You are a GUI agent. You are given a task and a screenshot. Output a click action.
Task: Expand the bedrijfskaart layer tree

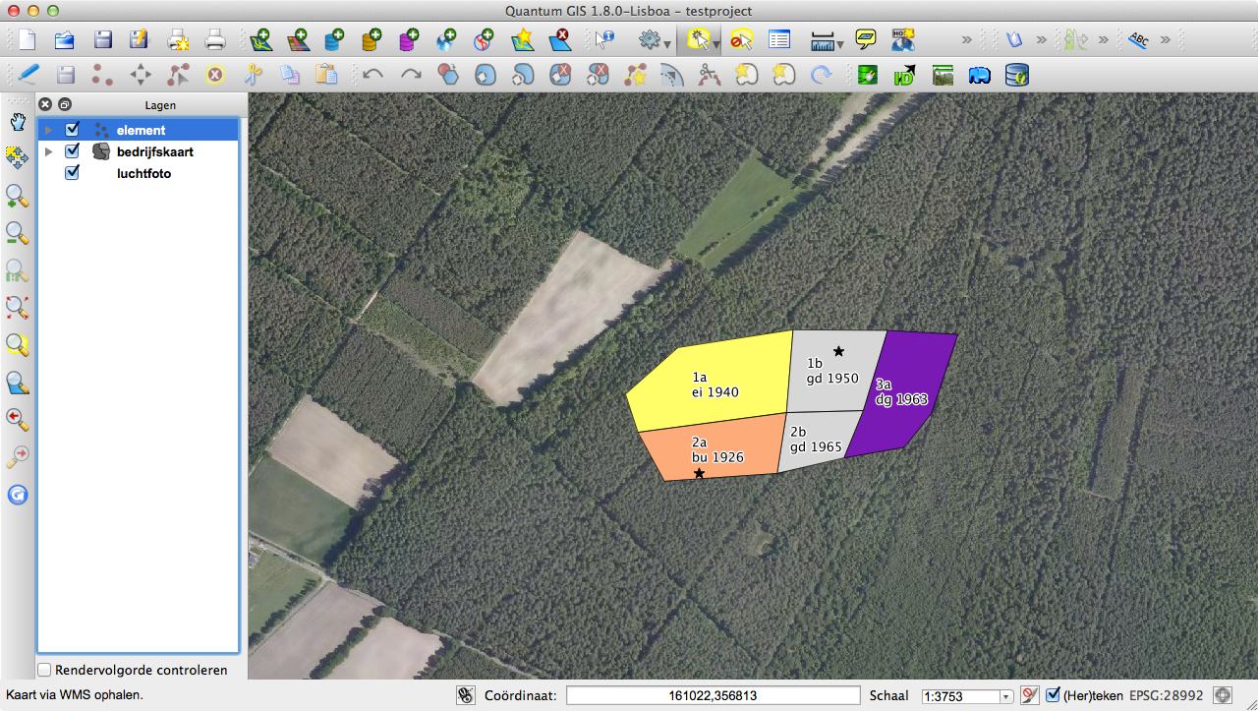(x=47, y=151)
